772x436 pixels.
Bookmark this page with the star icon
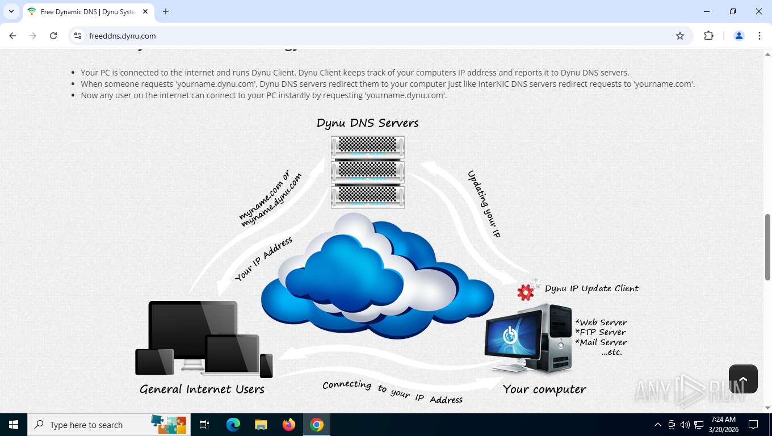(x=680, y=36)
